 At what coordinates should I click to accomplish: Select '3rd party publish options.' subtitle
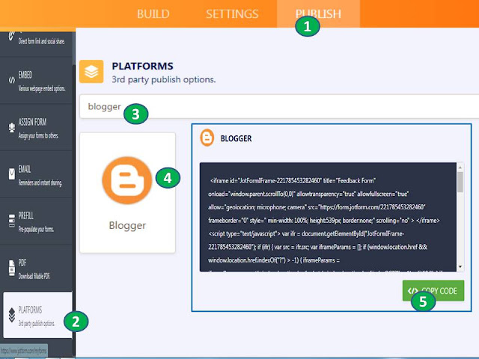coord(164,79)
